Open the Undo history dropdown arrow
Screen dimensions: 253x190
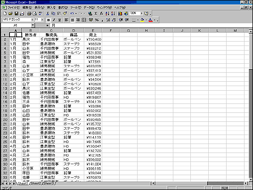pos(76,14)
